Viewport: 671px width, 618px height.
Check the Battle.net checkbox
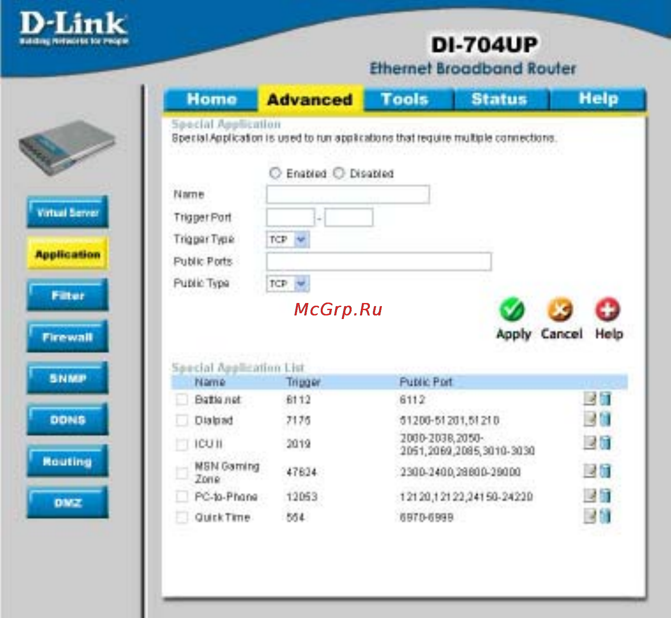(x=182, y=399)
